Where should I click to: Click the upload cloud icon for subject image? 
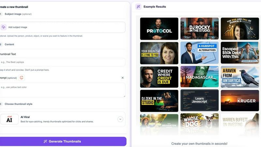click(3, 27)
